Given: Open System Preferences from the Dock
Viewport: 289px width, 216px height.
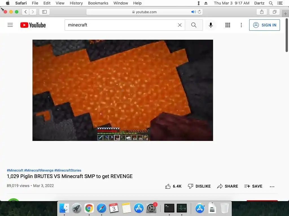Looking at the screenshot, I should 151,208.
